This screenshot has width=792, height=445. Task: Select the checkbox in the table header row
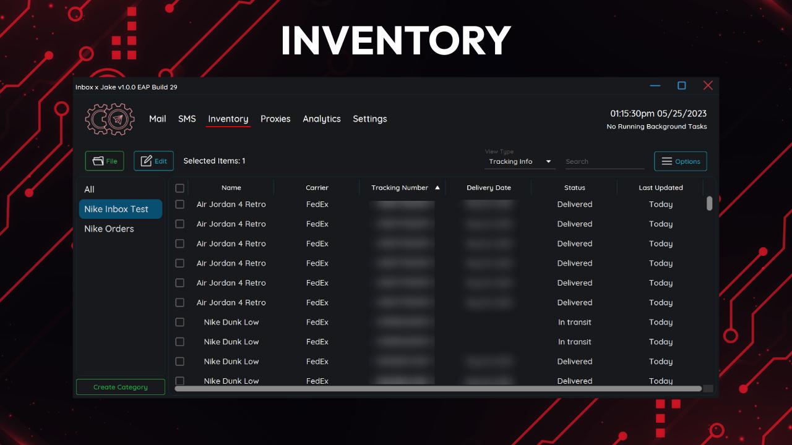coord(180,187)
